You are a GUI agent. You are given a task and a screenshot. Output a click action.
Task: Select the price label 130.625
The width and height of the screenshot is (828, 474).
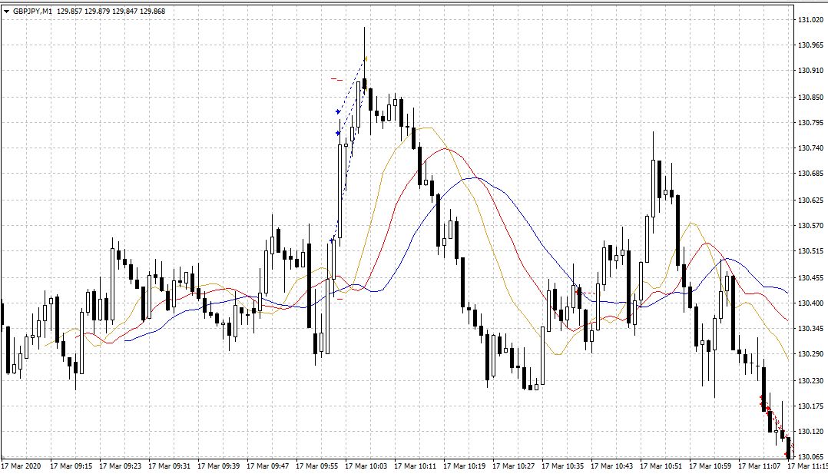click(810, 201)
